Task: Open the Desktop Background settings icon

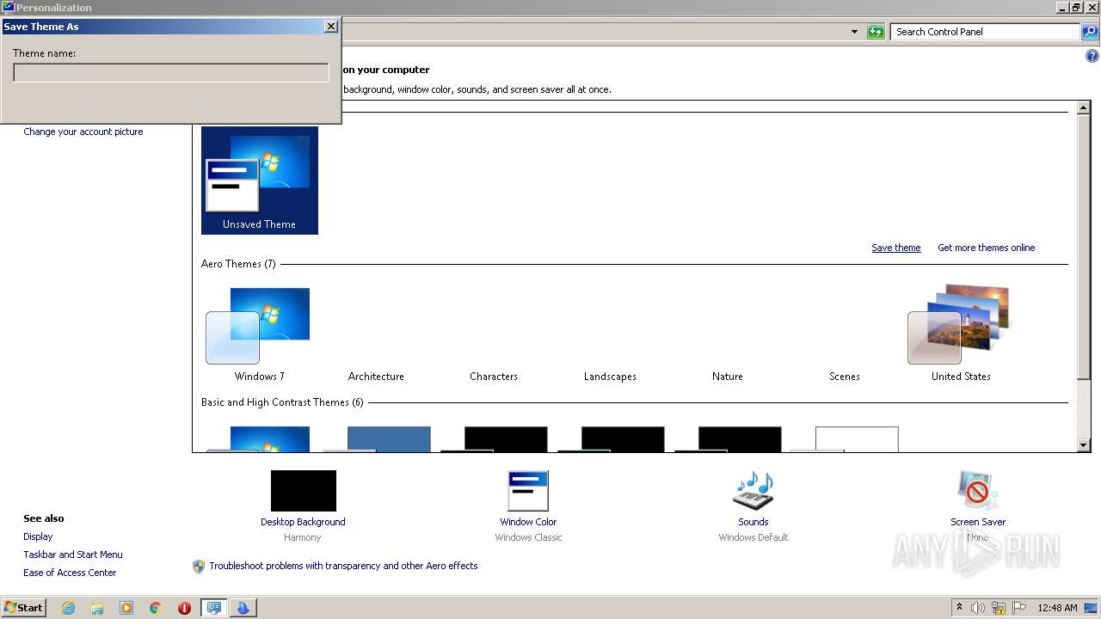Action: 303,491
